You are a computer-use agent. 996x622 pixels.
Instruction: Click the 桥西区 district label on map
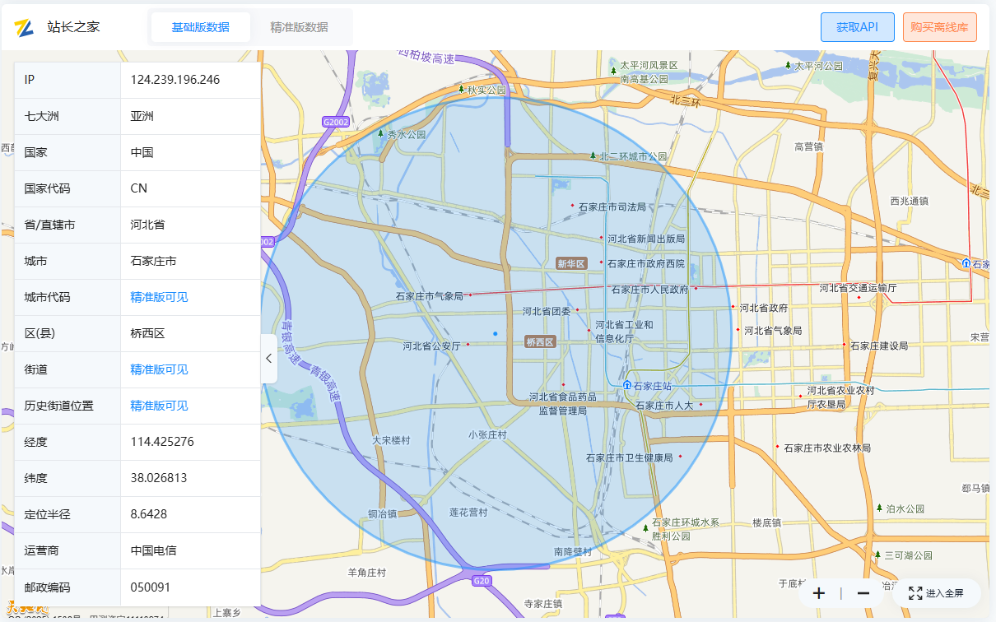(540, 341)
